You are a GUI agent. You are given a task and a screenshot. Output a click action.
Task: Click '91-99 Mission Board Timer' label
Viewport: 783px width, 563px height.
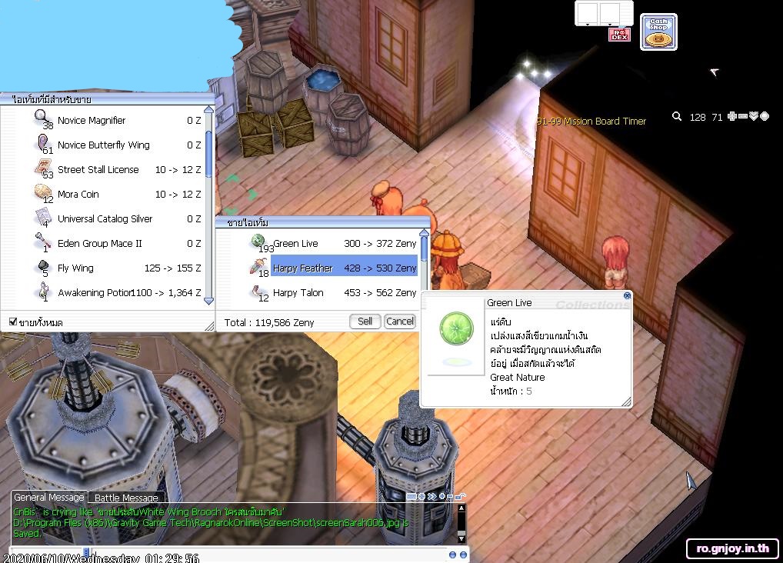[591, 121]
